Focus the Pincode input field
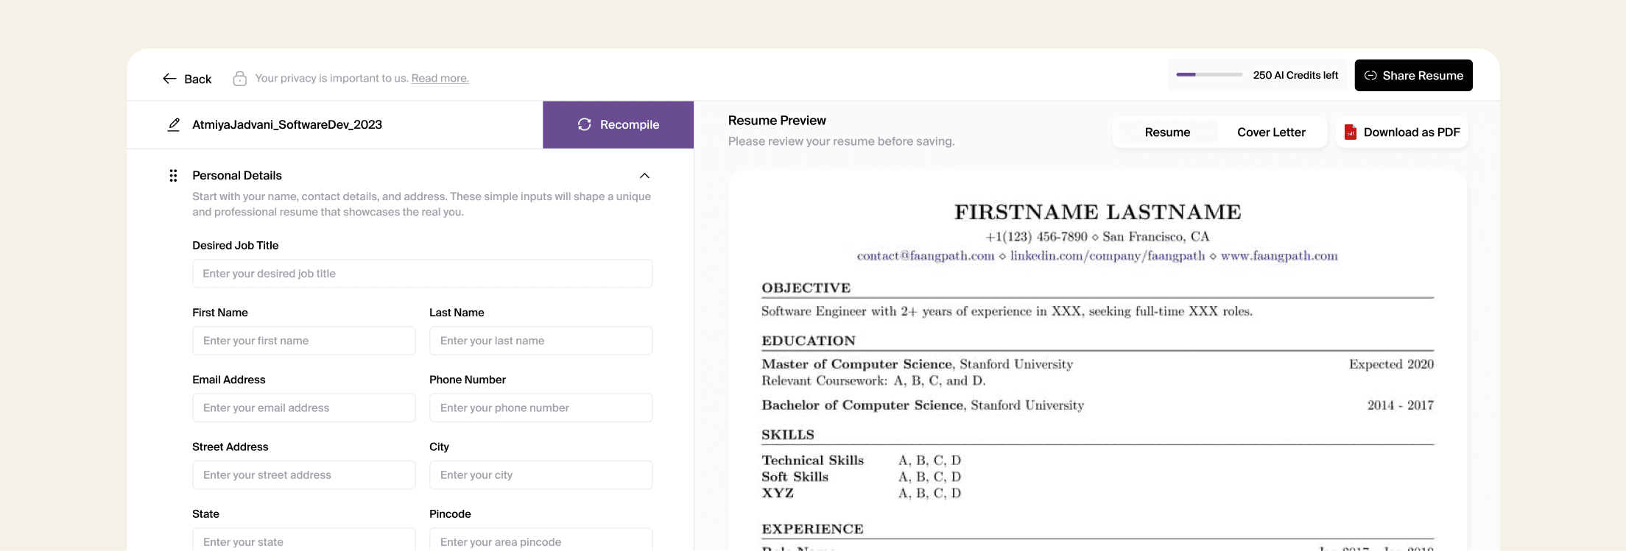 point(541,540)
